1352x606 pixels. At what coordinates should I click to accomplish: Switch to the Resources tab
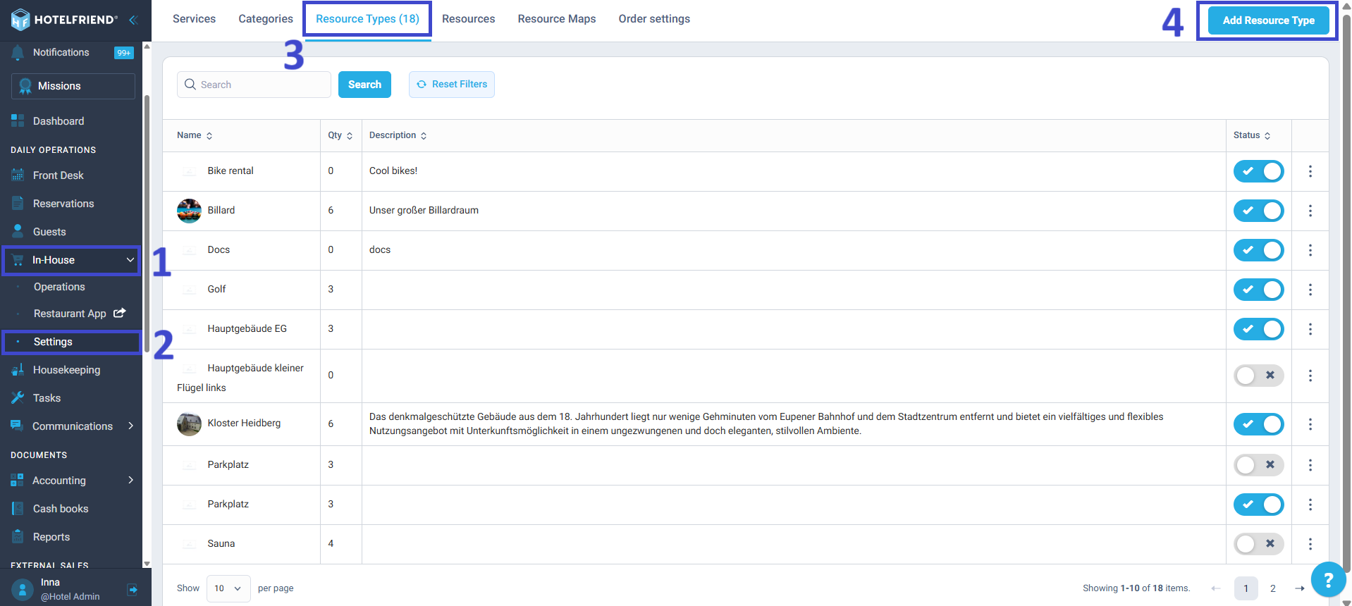tap(469, 19)
